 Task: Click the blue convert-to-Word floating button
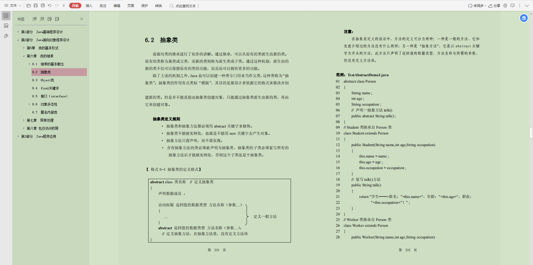pos(524,18)
